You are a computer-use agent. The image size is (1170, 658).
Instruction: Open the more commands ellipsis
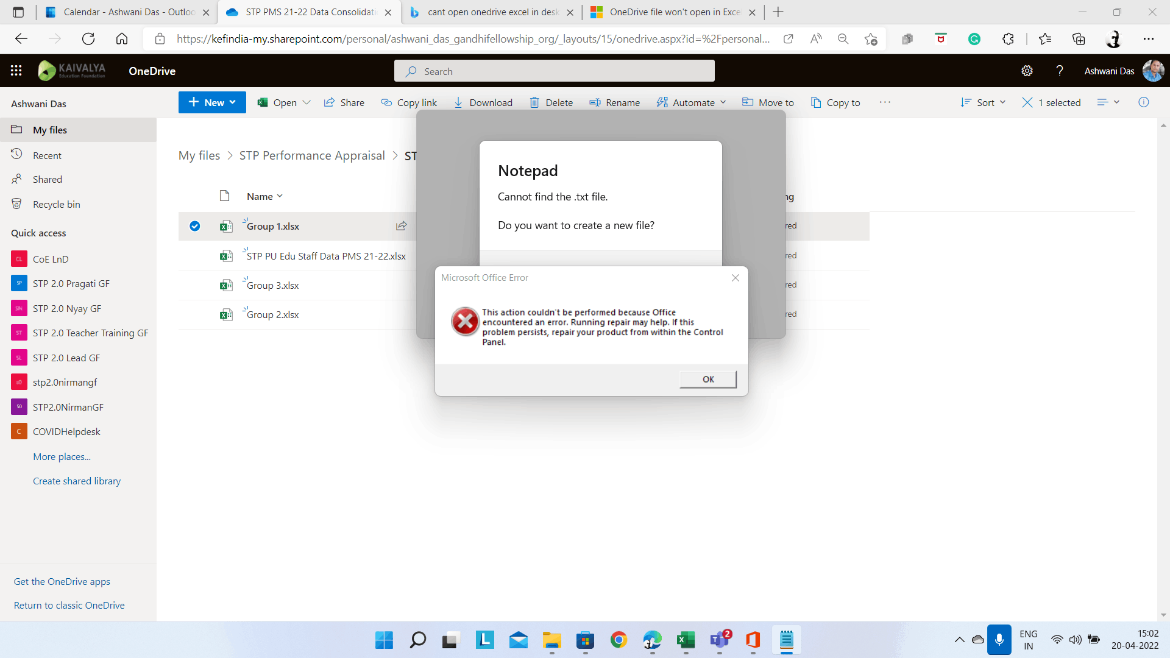pos(885,102)
